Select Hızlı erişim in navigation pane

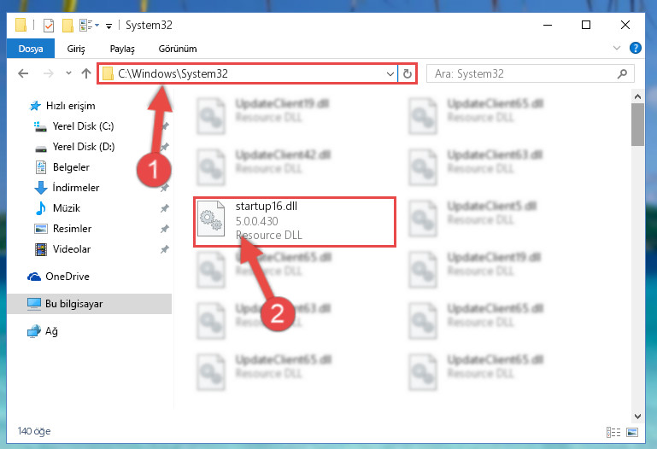pos(62,106)
